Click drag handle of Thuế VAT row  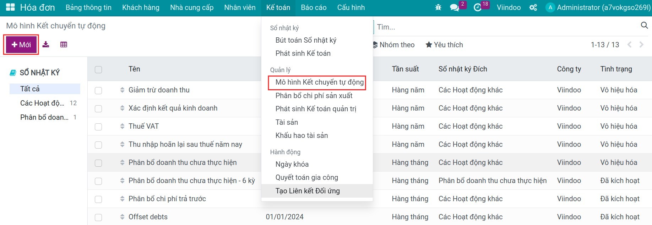point(122,126)
